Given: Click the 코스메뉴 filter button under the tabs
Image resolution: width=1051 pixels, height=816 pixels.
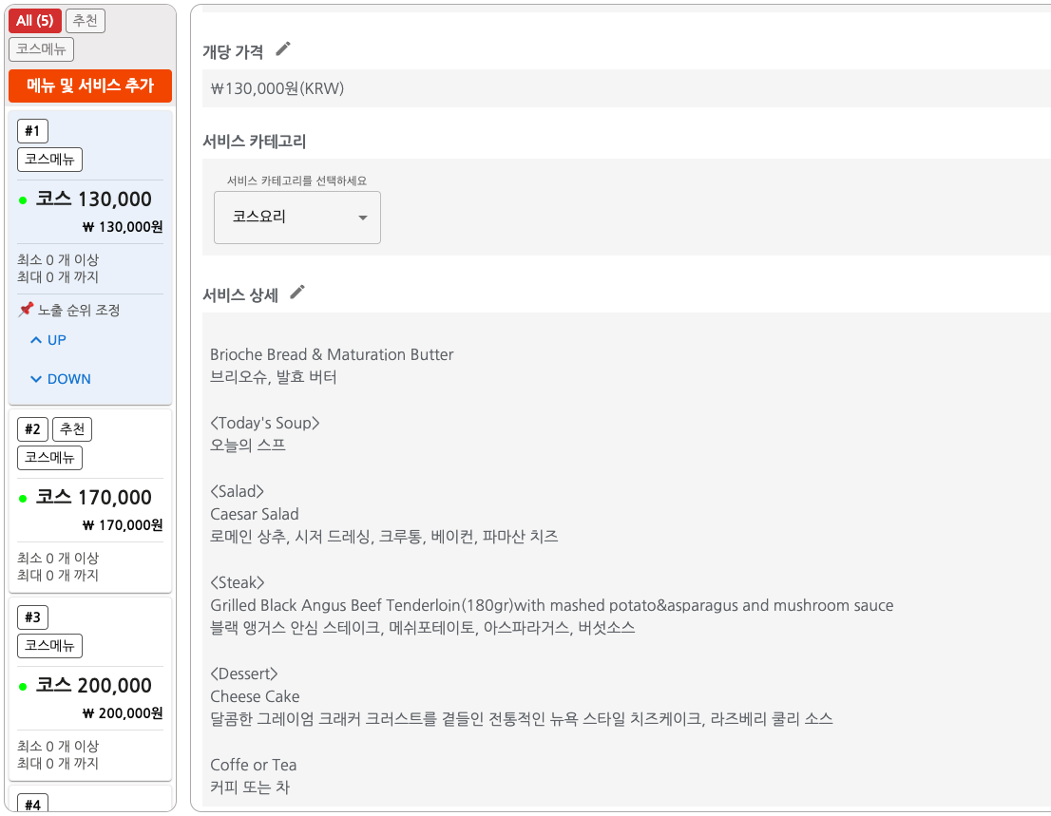Looking at the screenshot, I should (x=41, y=48).
